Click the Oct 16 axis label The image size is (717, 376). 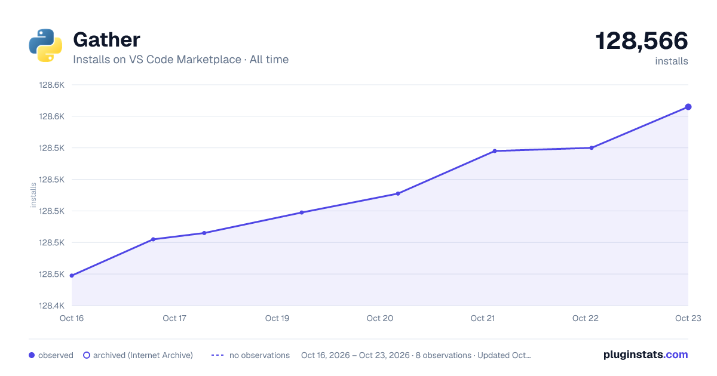(72, 318)
